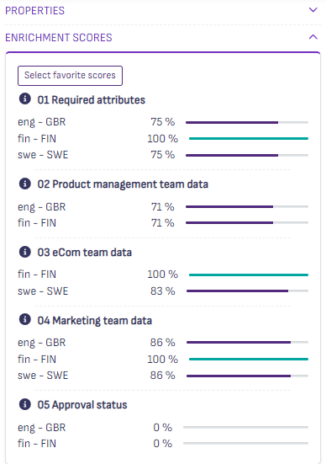The image size is (326, 464).
Task: Click the ENRICHMENT SCORES section header
Action: (x=59, y=38)
